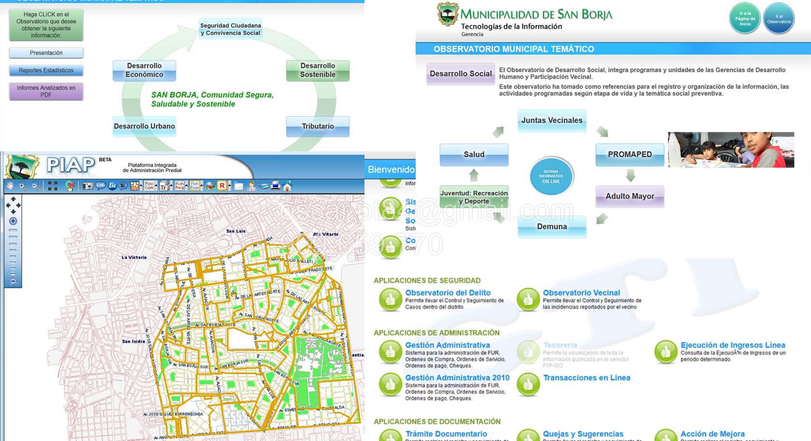
Task: Open Ejecución de Ingresos Línea link
Action: pyautogui.click(x=733, y=345)
